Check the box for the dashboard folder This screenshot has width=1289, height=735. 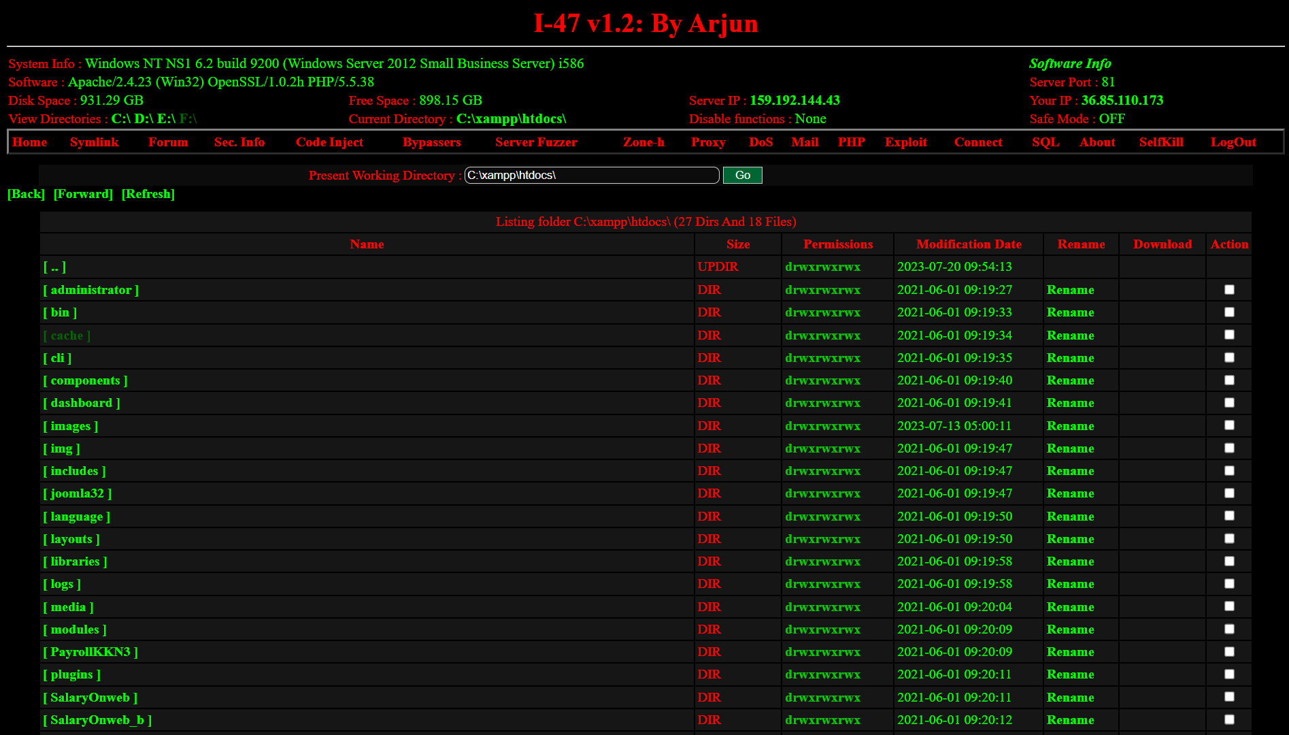pyautogui.click(x=1229, y=402)
